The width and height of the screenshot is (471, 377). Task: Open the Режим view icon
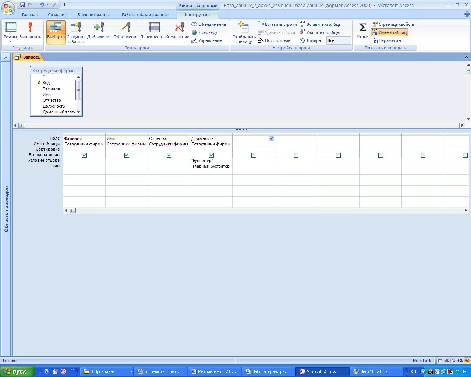(10, 28)
